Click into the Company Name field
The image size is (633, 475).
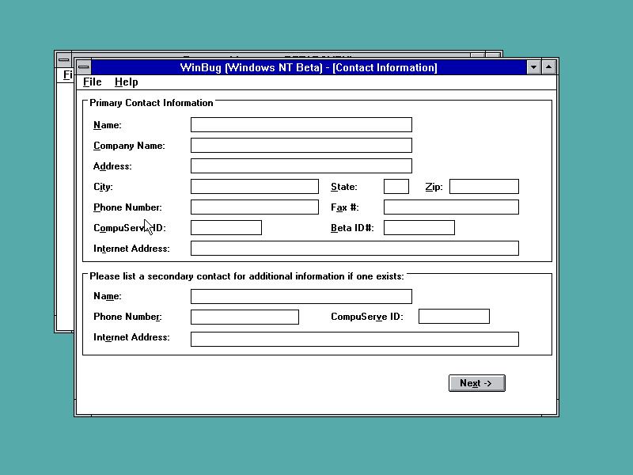point(301,146)
